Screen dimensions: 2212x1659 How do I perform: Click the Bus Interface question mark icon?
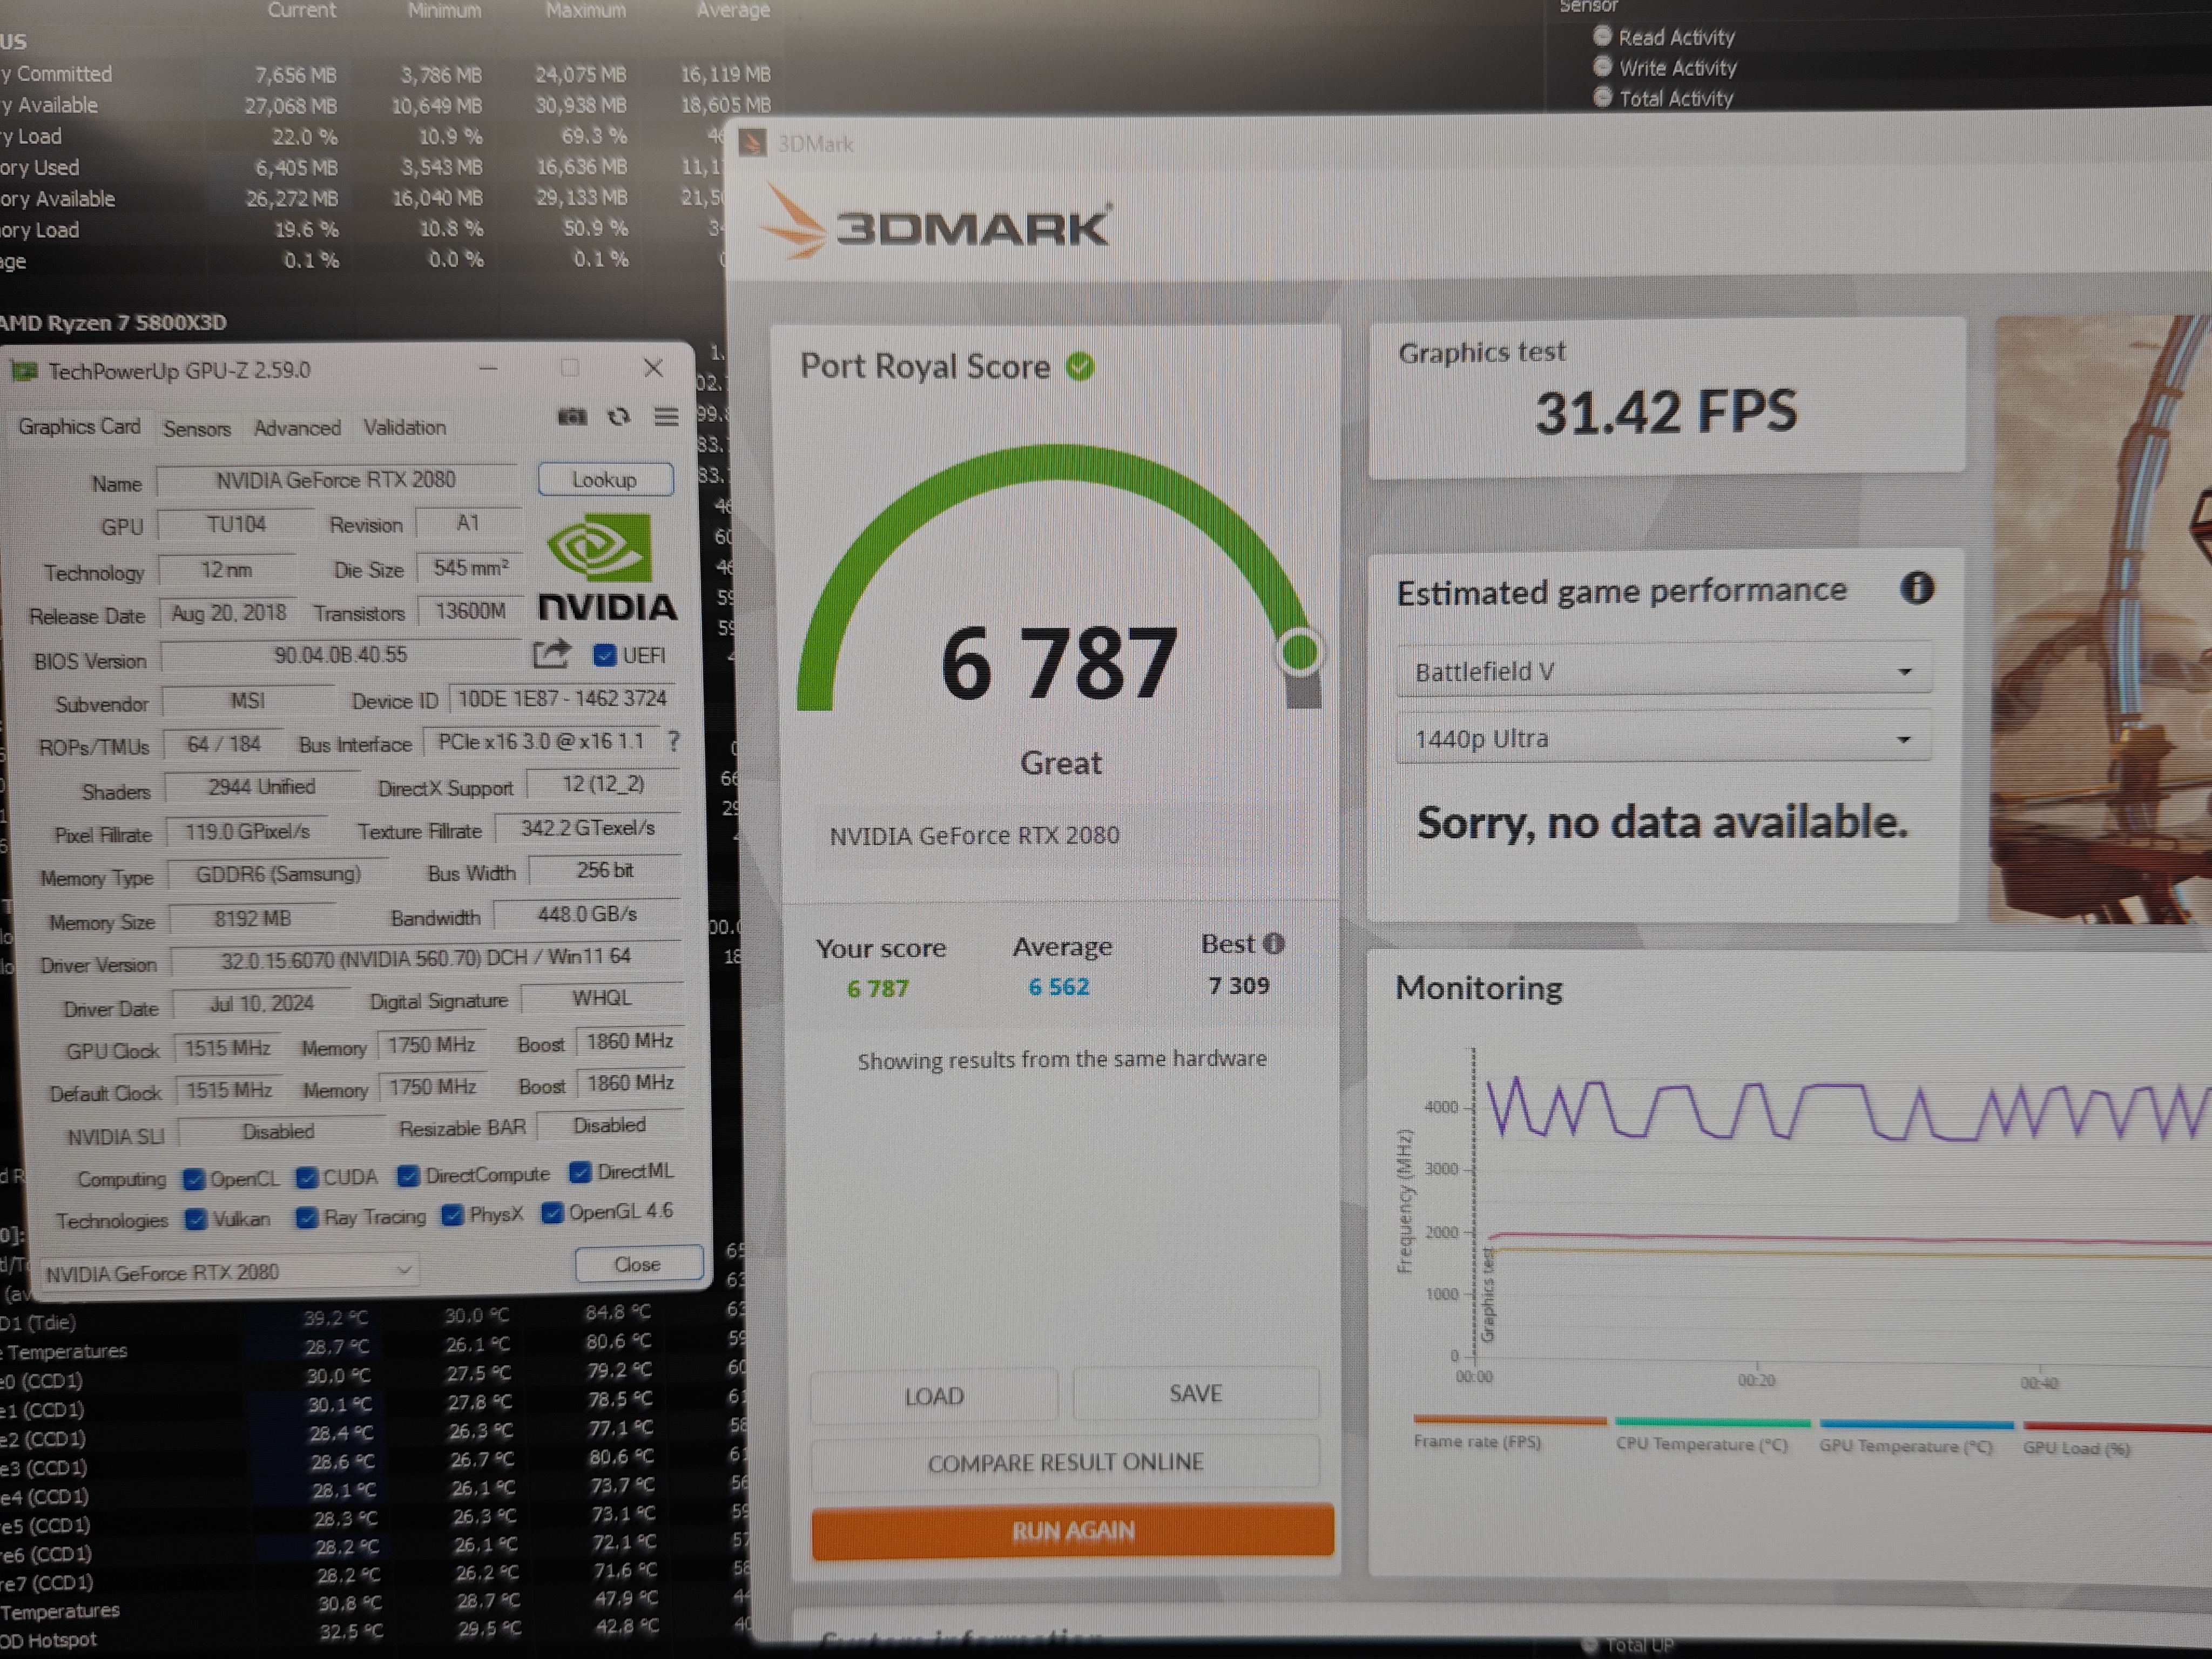(x=674, y=741)
